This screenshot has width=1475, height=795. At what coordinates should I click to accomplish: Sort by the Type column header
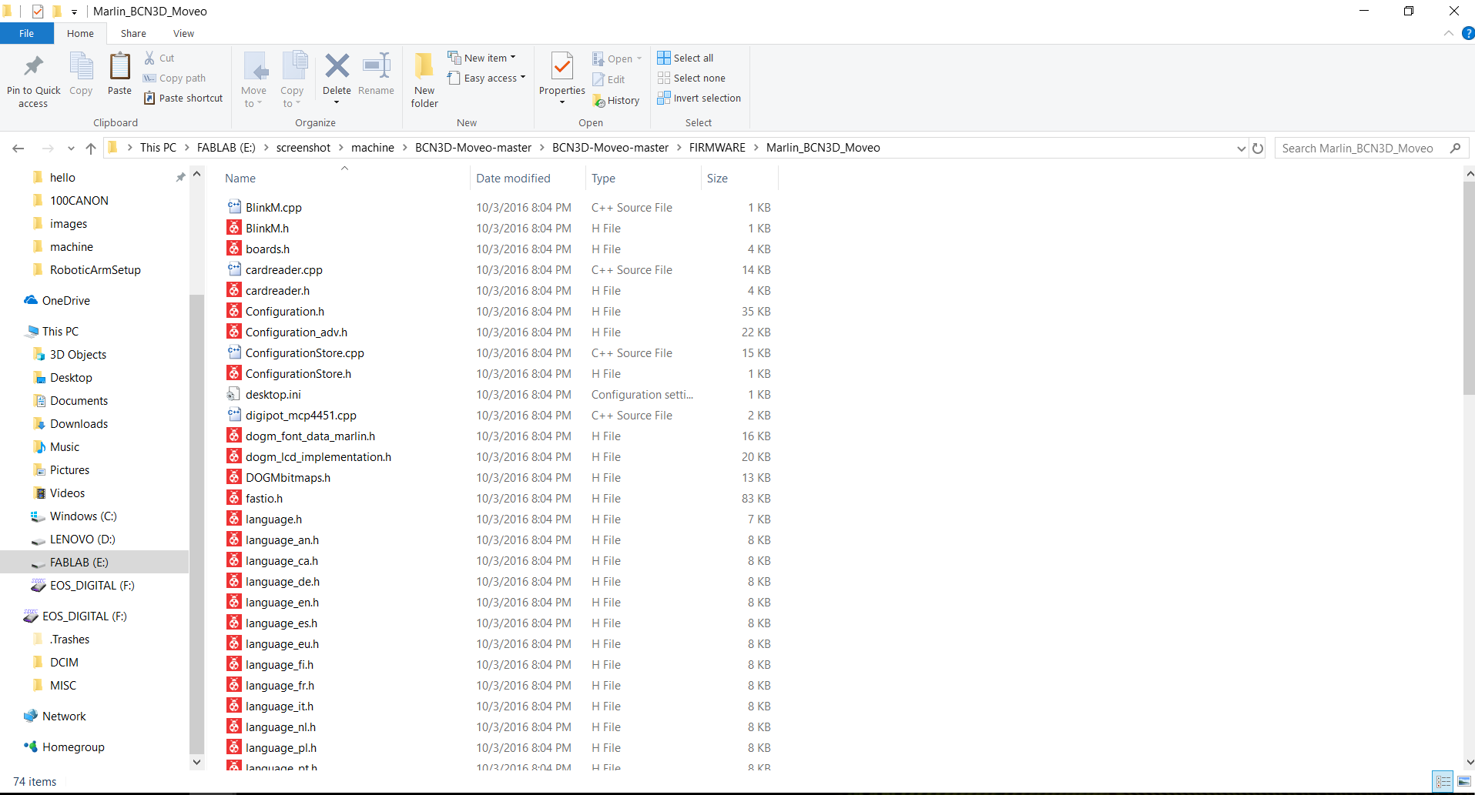[x=642, y=178]
